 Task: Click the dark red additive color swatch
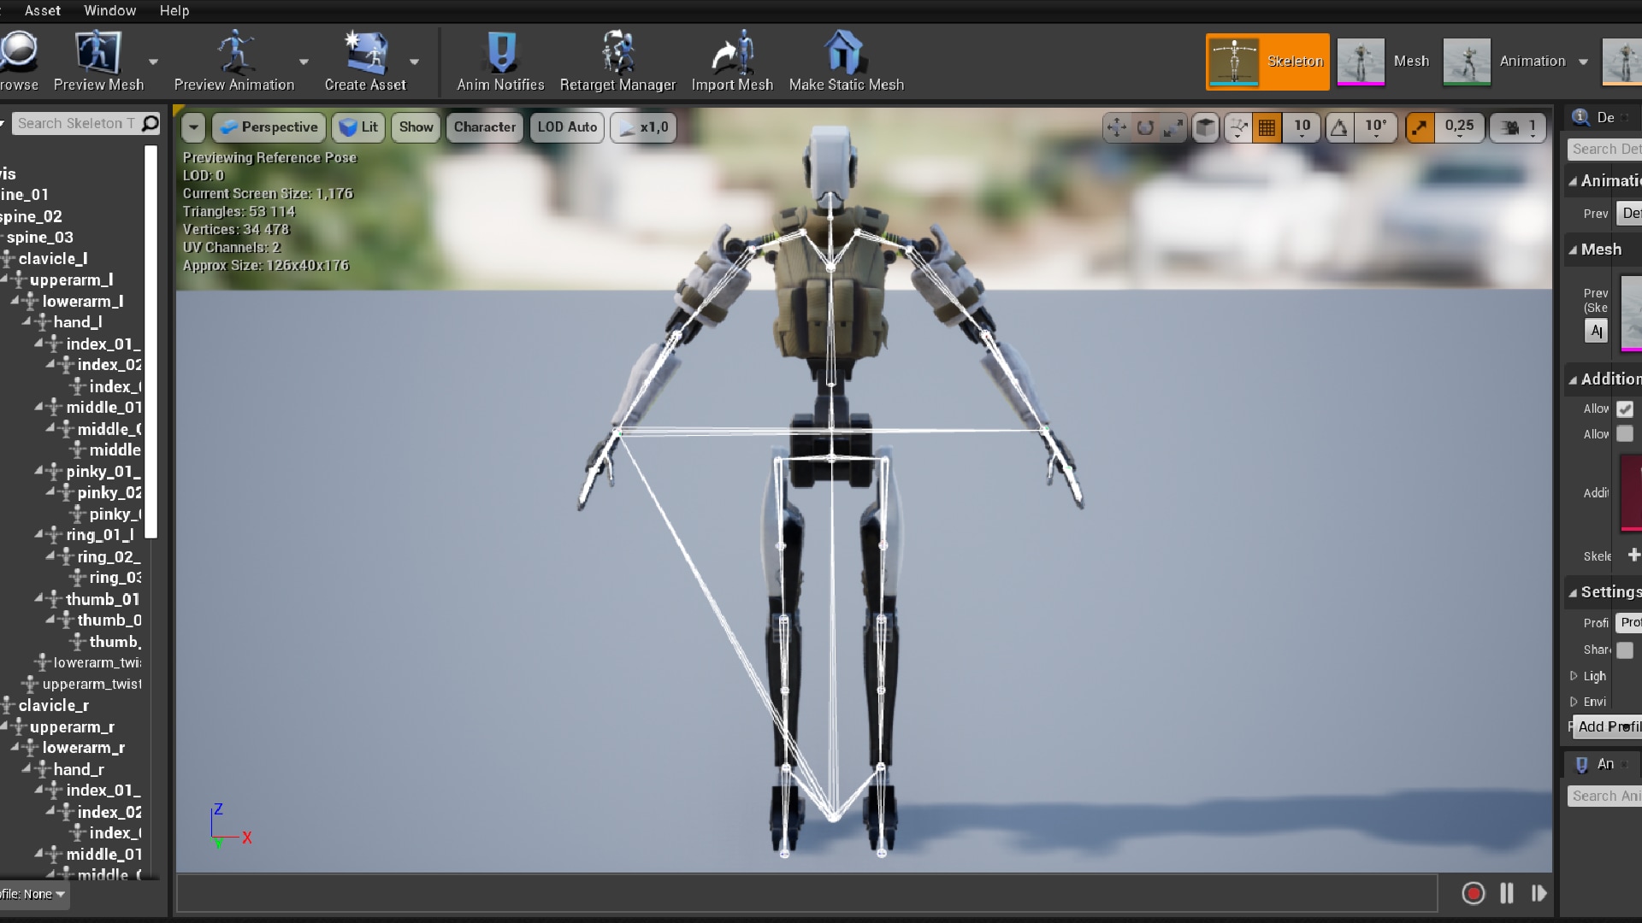pos(1631,492)
